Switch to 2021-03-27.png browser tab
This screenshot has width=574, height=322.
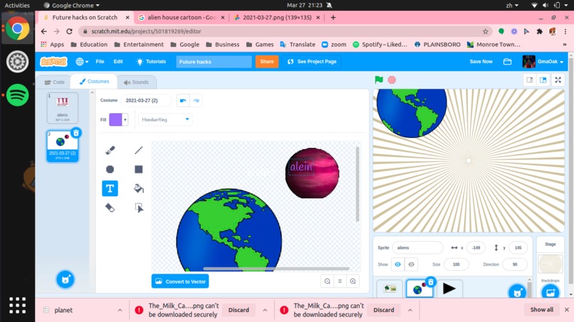tap(278, 18)
